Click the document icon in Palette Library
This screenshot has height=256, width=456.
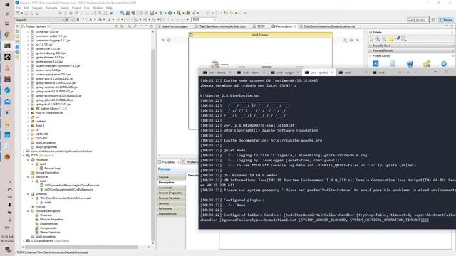coord(393,63)
